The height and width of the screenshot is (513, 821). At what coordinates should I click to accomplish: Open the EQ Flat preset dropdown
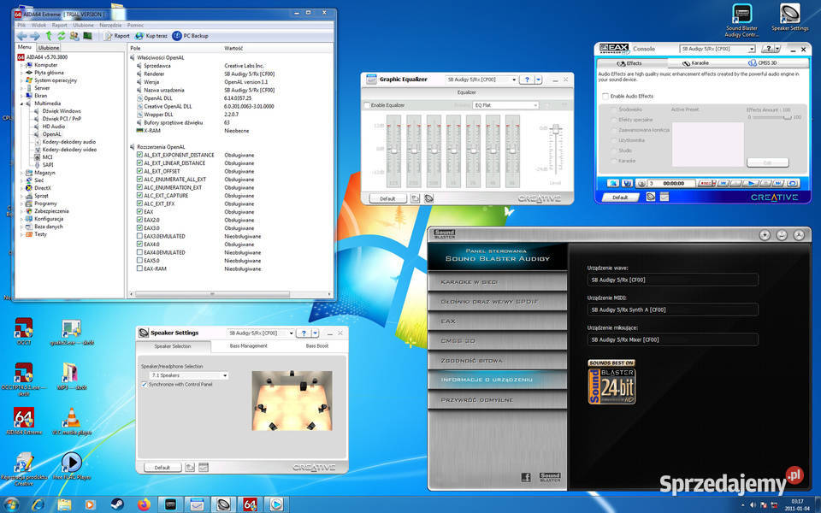click(x=505, y=105)
